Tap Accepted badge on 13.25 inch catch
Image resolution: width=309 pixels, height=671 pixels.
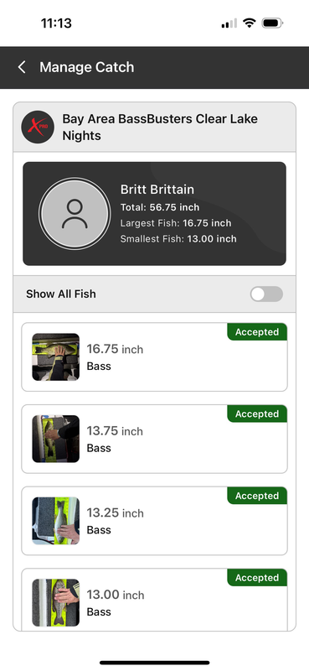[257, 496]
